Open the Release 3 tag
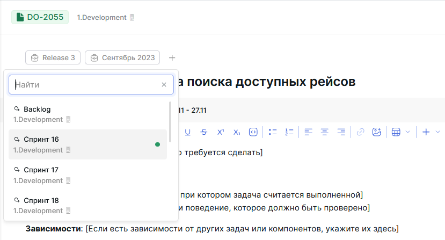Image resolution: width=445 pixels, height=240 pixels. pyautogui.click(x=53, y=57)
